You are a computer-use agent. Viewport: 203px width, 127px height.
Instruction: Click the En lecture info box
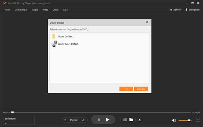19,120
